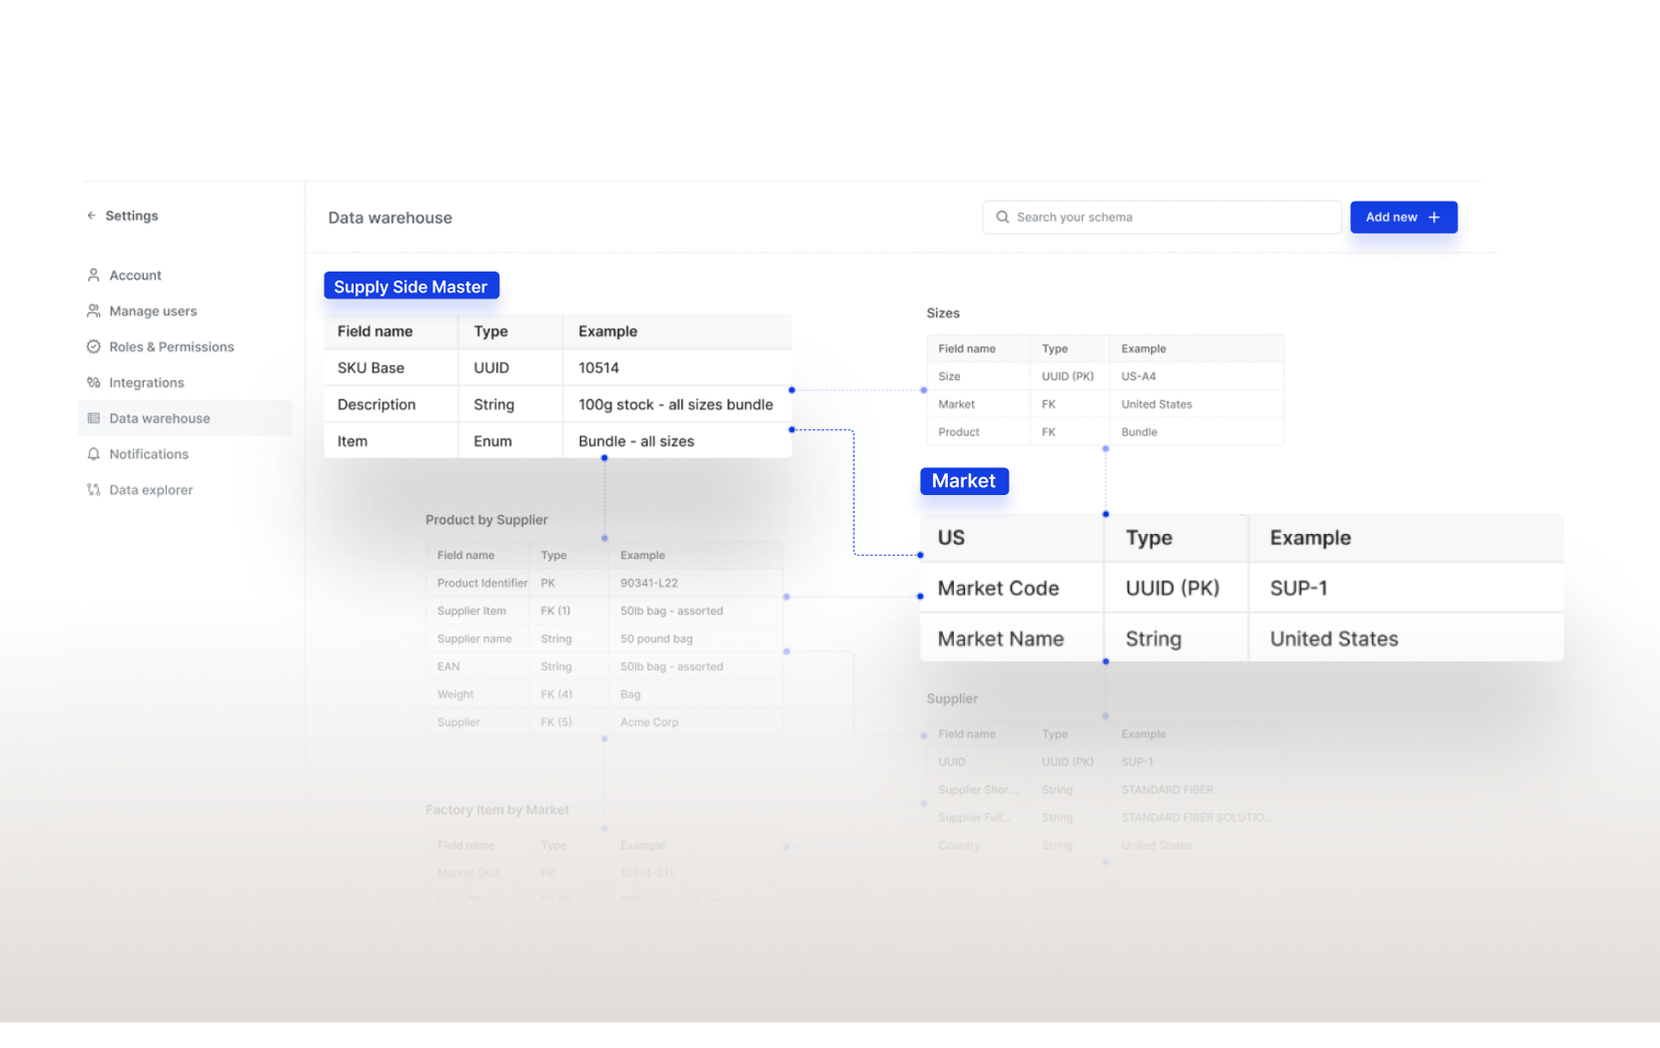
Task: Click the Account person icon
Action: 94,275
